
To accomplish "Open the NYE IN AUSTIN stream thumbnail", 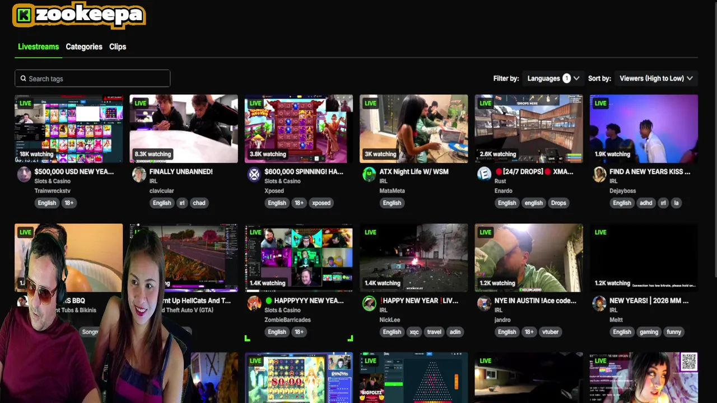I will (x=529, y=257).
